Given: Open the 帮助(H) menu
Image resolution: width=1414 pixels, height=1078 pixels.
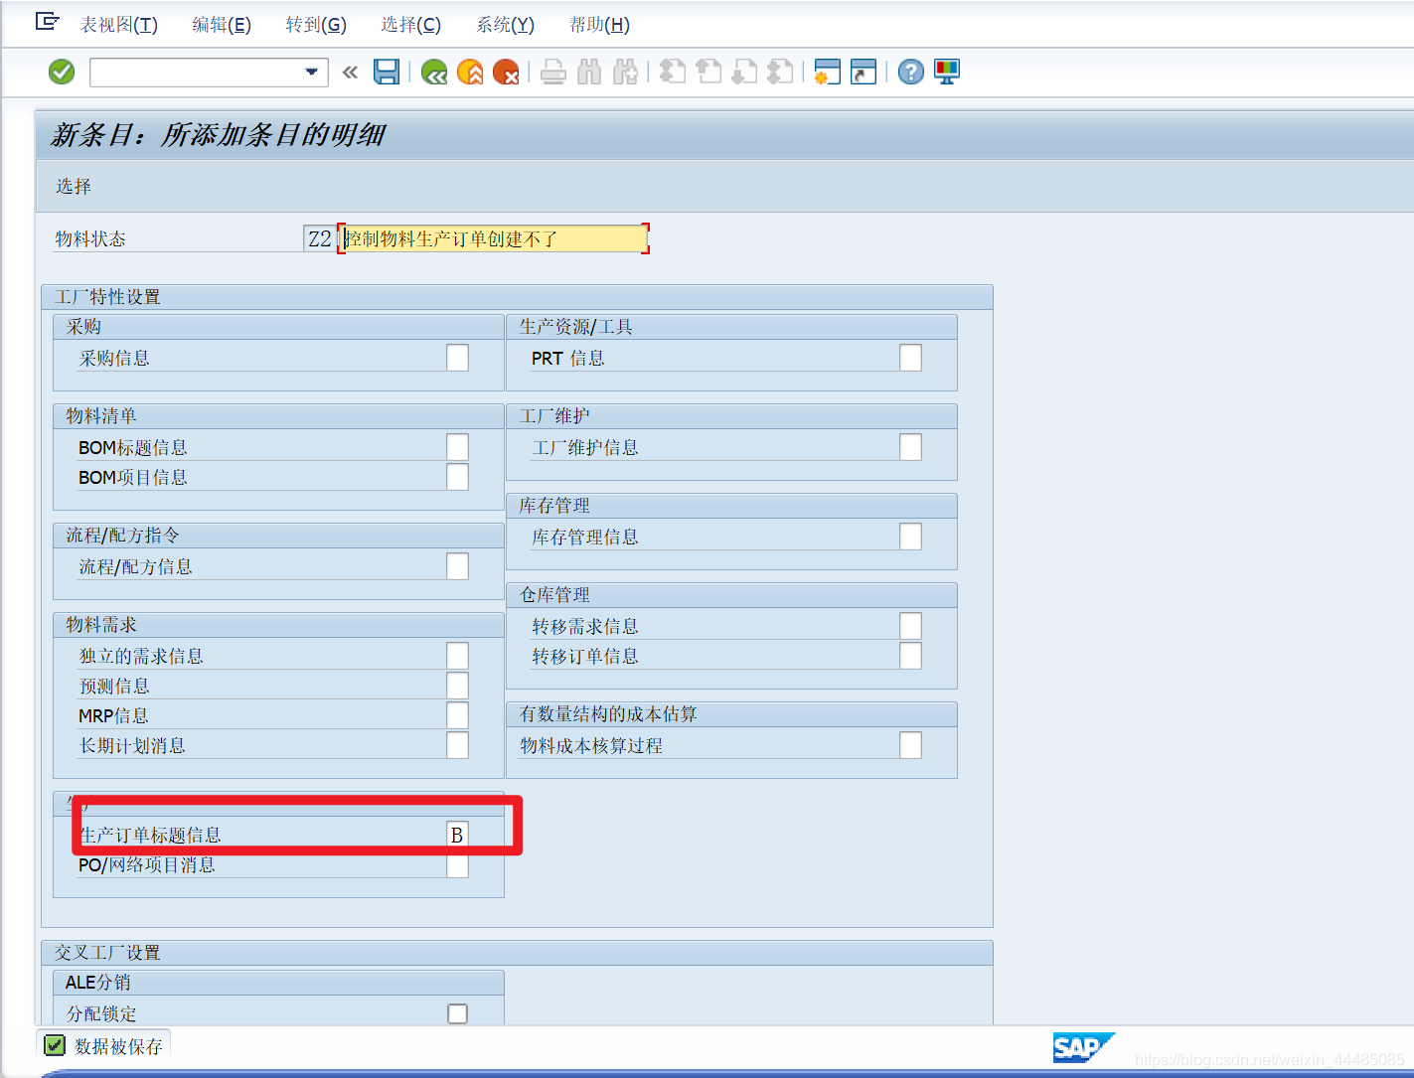Looking at the screenshot, I should [599, 25].
